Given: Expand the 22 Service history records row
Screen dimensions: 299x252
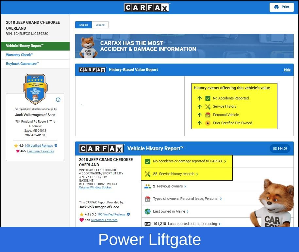Looking at the screenshot, I should [x=176, y=174].
